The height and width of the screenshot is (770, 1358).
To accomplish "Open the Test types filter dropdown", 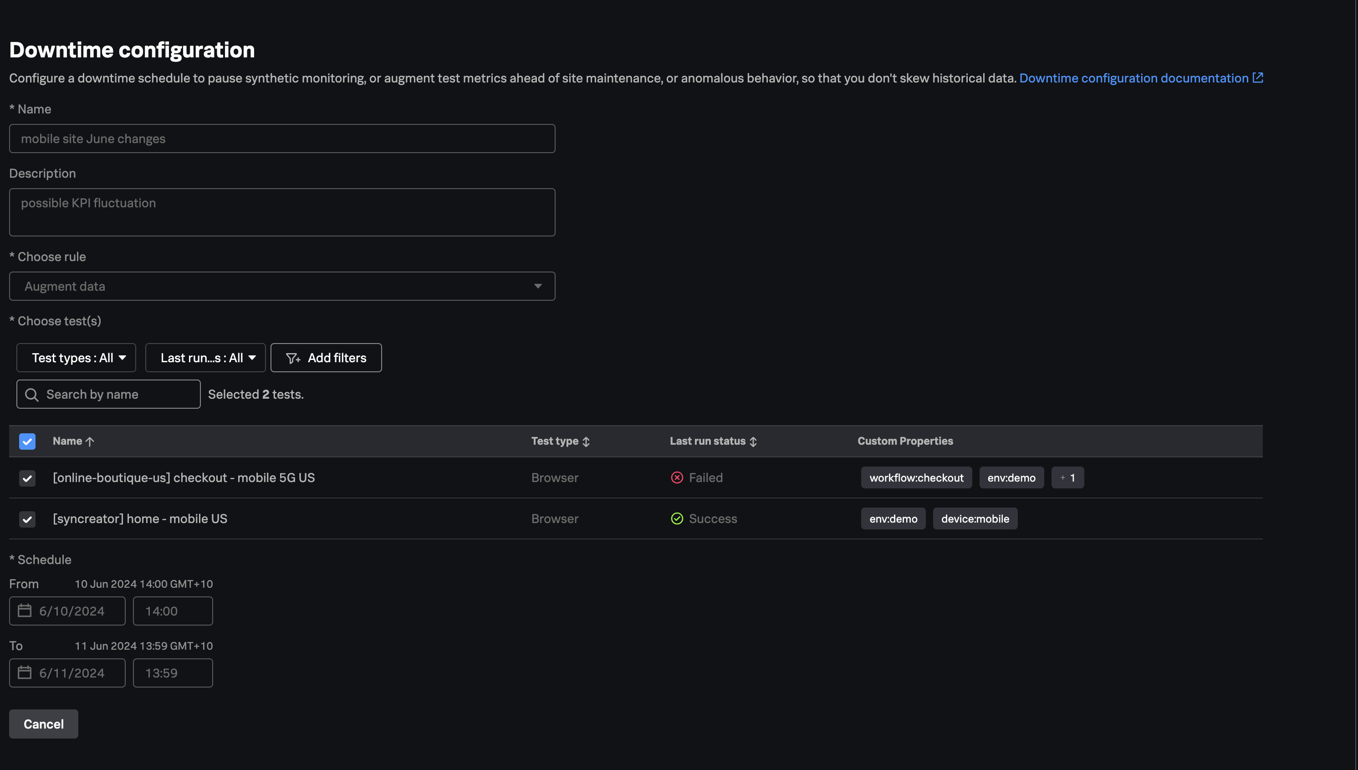I will [x=76, y=358].
